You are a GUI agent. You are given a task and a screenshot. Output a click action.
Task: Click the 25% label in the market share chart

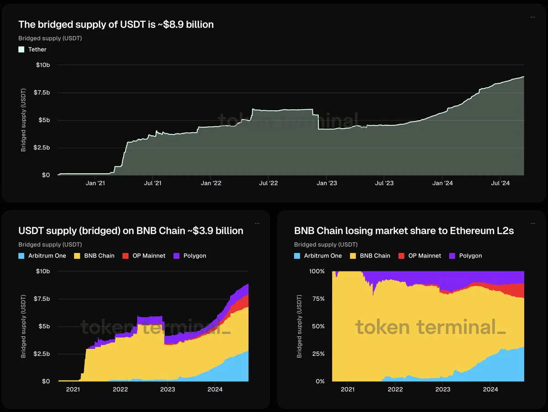[318, 354]
